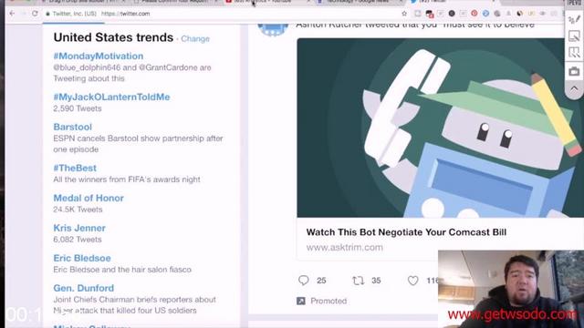Image resolution: width=584 pixels, height=328 pixels.
Task: Open the extension with red badge
Action: (430, 14)
